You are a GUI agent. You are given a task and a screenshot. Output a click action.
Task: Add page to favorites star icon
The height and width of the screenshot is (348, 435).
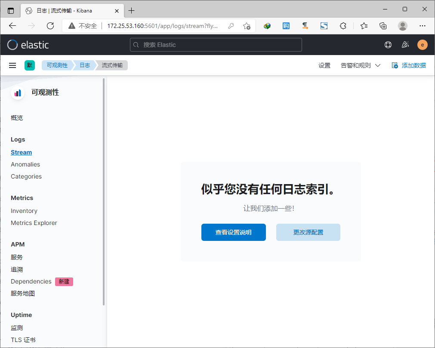[x=247, y=26]
